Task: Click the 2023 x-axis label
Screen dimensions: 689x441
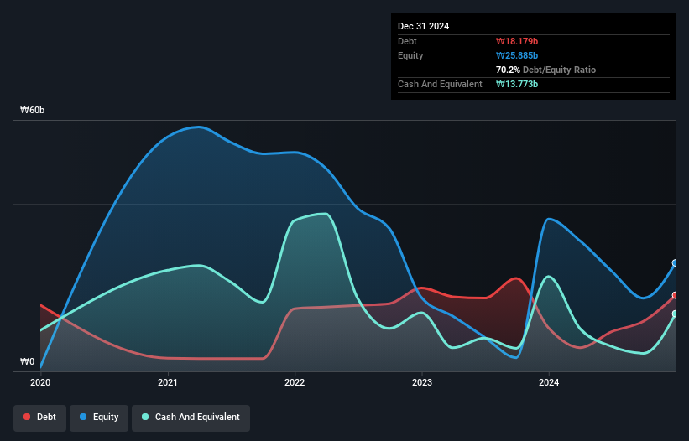Action: pos(422,382)
